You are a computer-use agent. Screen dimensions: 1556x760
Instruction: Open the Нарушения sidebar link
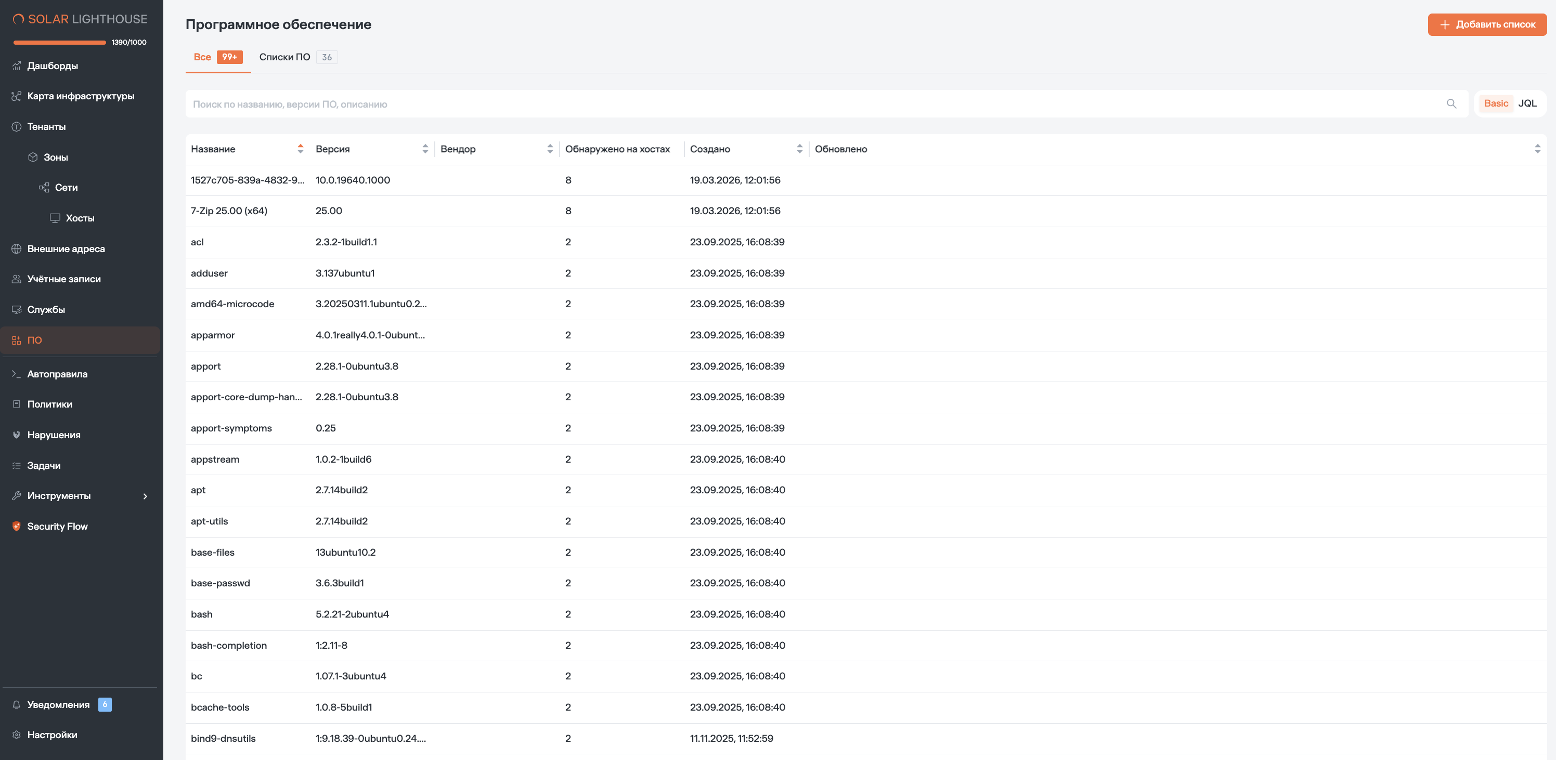pyautogui.click(x=54, y=435)
